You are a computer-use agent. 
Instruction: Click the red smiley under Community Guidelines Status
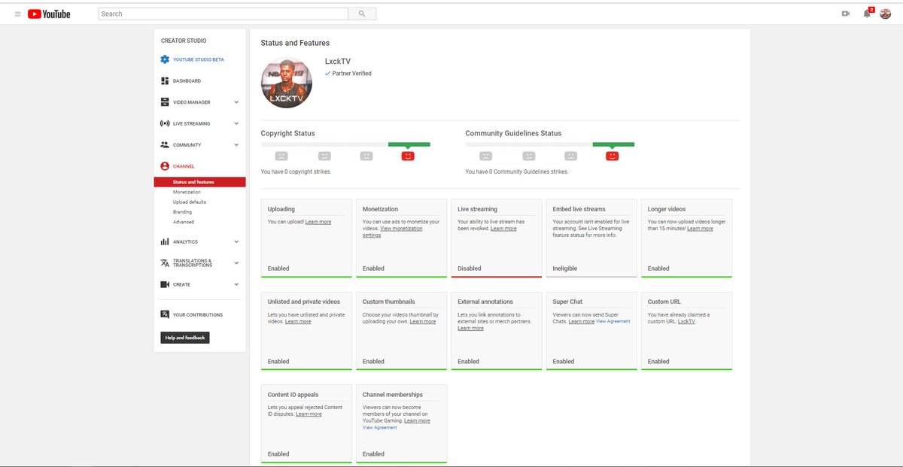[613, 156]
